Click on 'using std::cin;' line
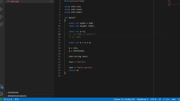The height and width of the screenshot is (101, 180). (73, 6)
